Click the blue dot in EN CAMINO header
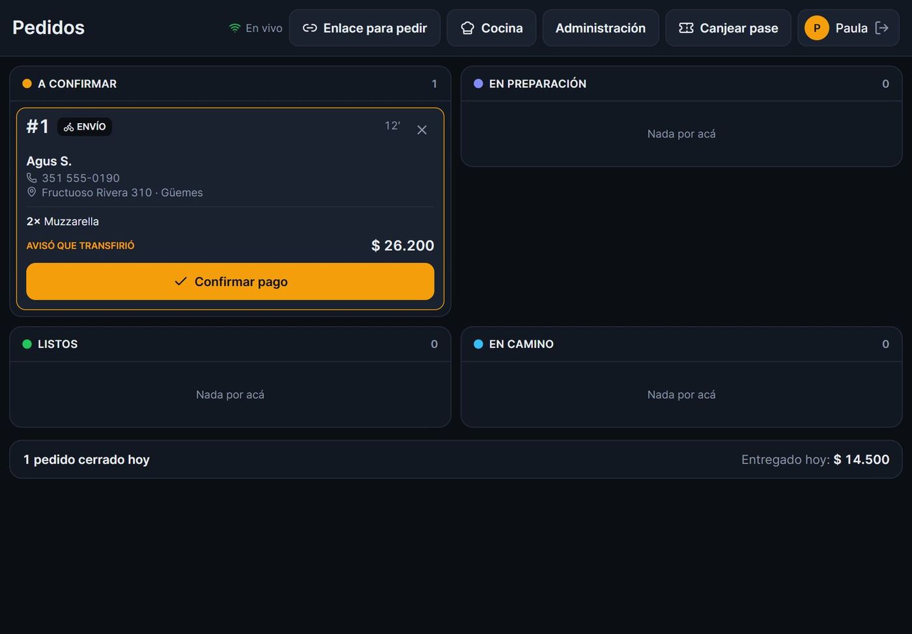The width and height of the screenshot is (912, 634). coord(478,344)
